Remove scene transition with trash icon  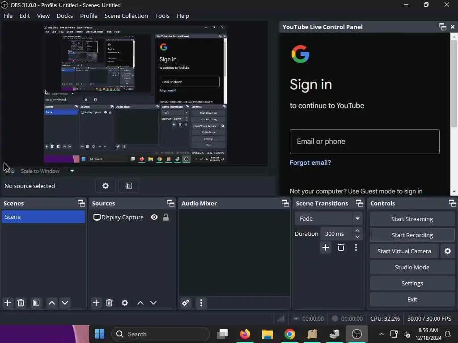[341, 247]
